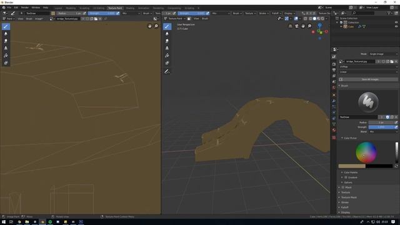Open the Window menu

[36, 7]
